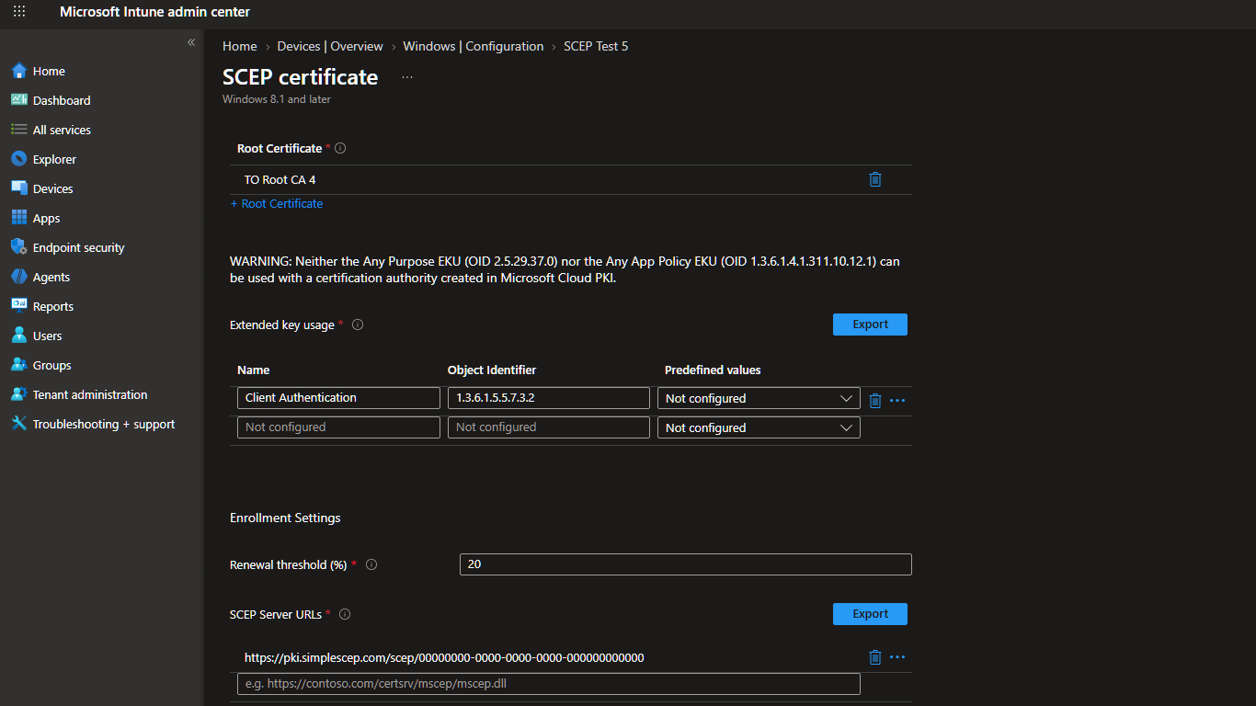This screenshot has height=706, width=1256.
Task: Go to Home in the breadcrumb
Action: 240,46
